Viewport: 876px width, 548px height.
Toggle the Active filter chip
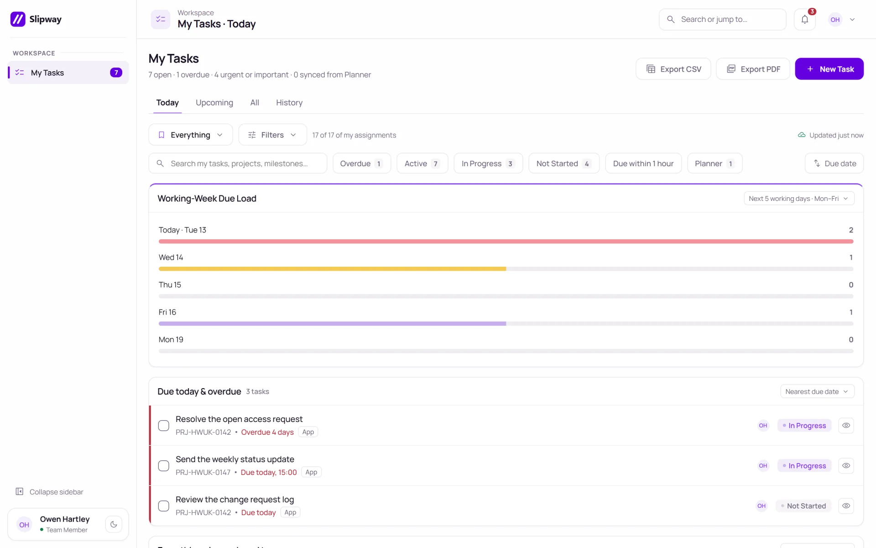pyautogui.click(x=422, y=163)
